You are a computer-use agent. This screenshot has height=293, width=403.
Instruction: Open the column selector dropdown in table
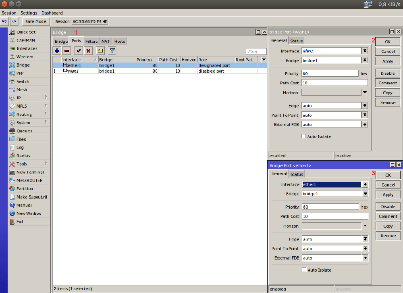click(264, 60)
